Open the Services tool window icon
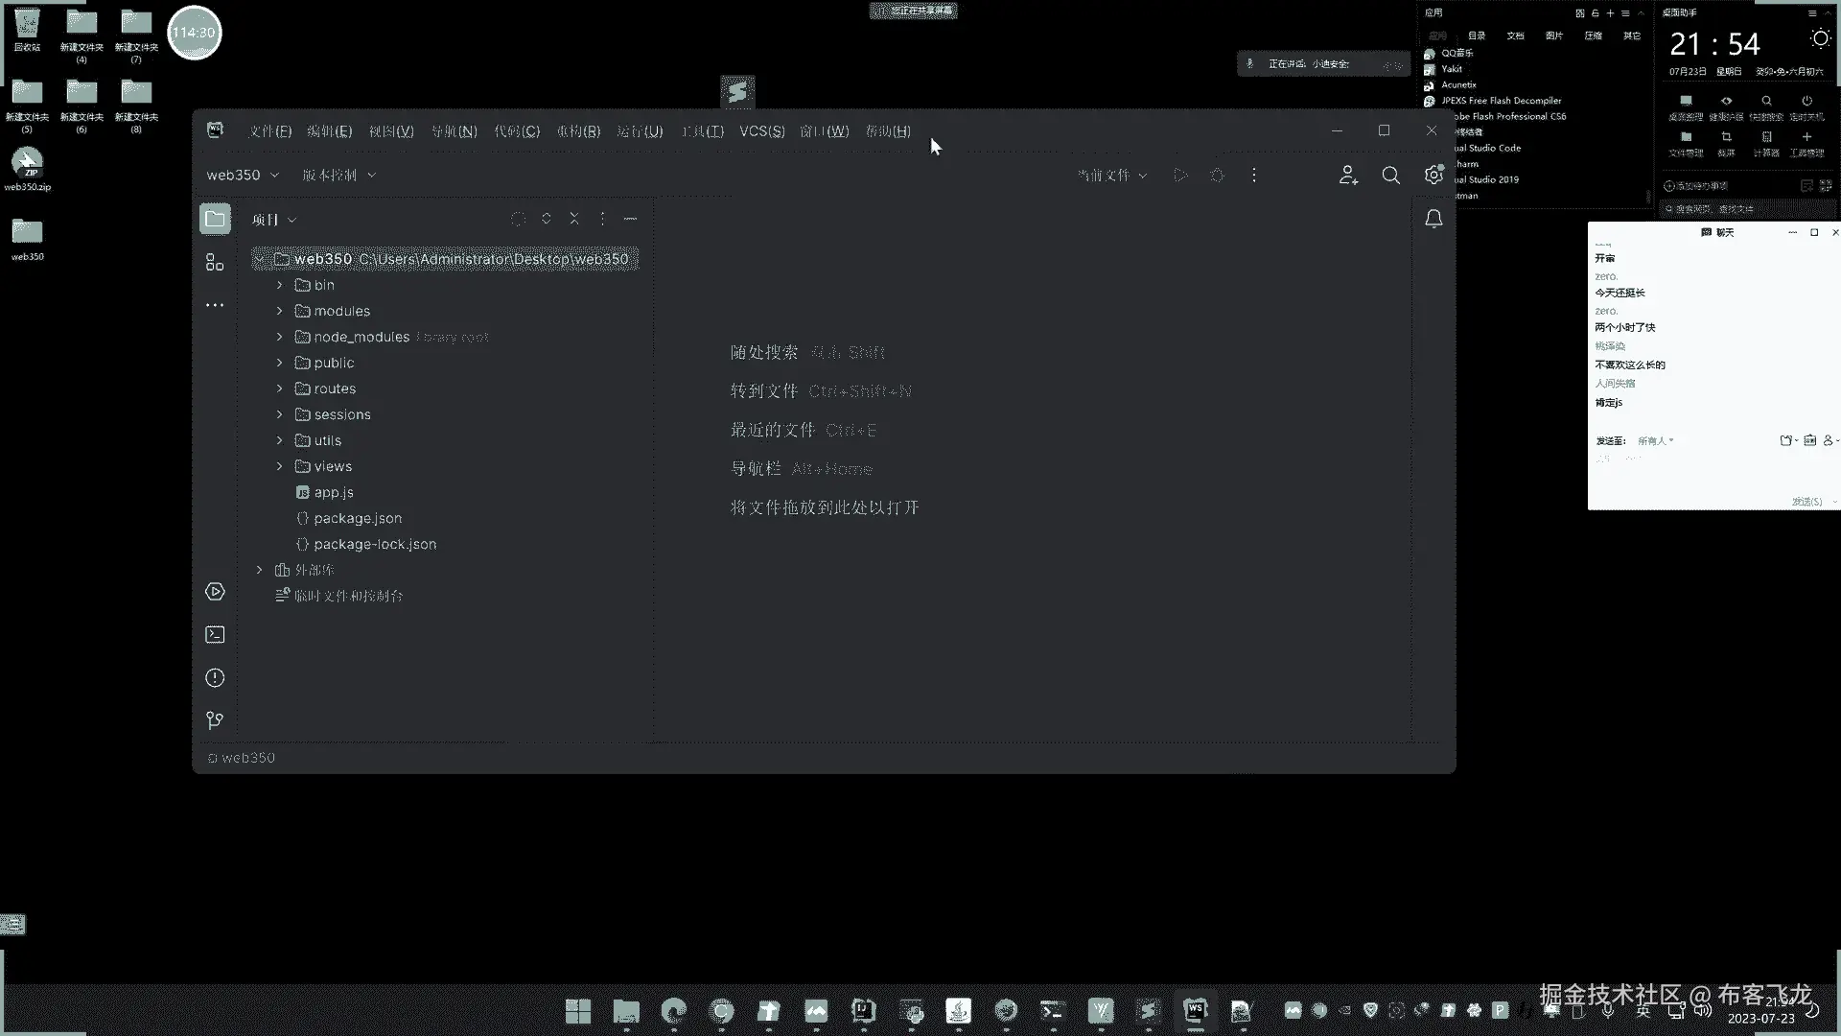This screenshot has width=1841, height=1036. pos(215,592)
